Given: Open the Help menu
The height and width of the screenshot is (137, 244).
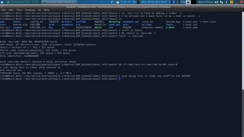Looking at the screenshot, I should (x=47, y=10).
